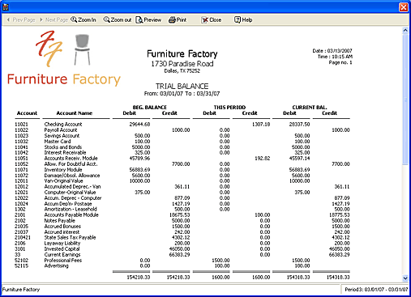Click the Print printer icon
This screenshot has height=297, width=411.
(172, 20)
